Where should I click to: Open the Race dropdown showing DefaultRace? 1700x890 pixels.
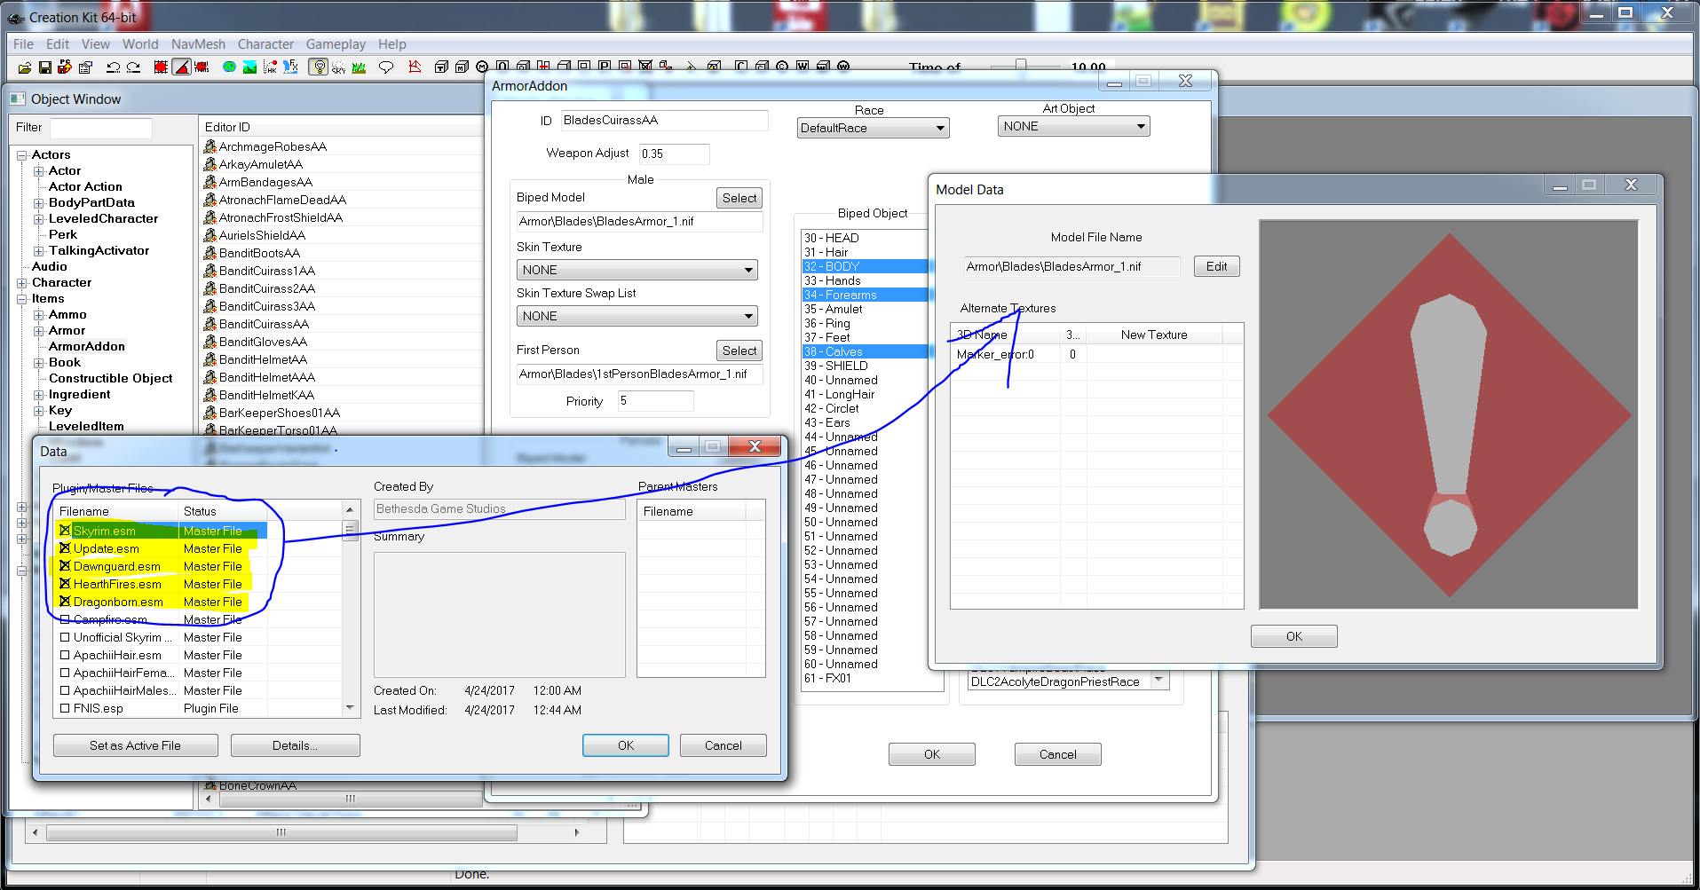pos(873,129)
